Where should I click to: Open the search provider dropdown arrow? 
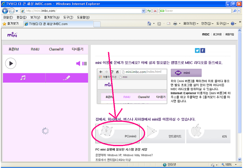239,11
